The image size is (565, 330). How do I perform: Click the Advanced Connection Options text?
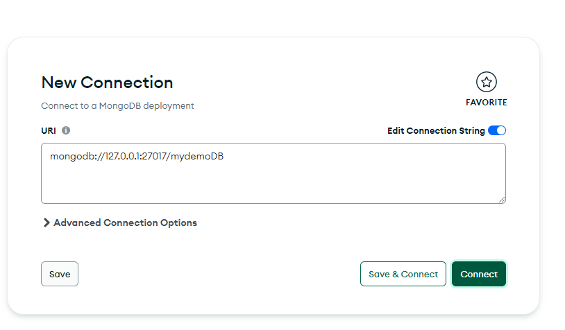[125, 223]
